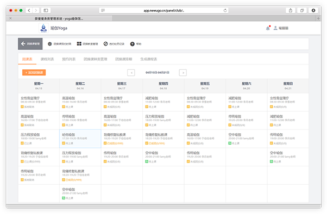The image size is (327, 214).
Task: Click orange status icon of Monday 女性骨盆理疗
Action: 22,107
